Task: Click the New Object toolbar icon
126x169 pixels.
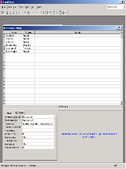Action: [x=63, y=13]
